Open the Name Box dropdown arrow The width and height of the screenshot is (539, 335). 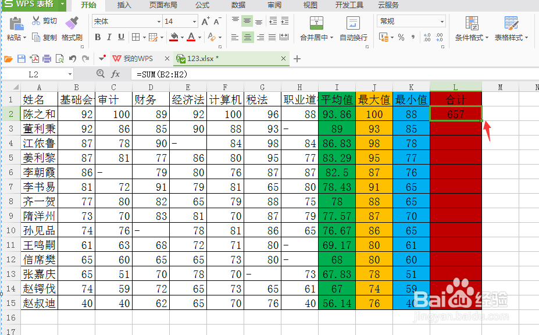point(70,74)
